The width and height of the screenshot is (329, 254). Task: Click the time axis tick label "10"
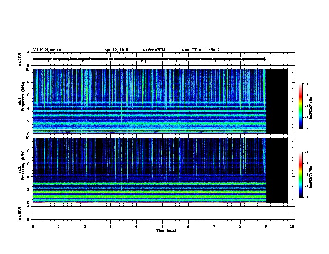[x=292, y=226]
